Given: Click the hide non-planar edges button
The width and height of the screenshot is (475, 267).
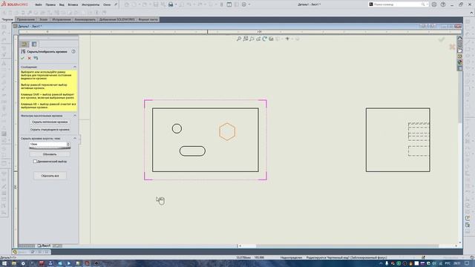Looking at the screenshot, I should tap(50, 122).
